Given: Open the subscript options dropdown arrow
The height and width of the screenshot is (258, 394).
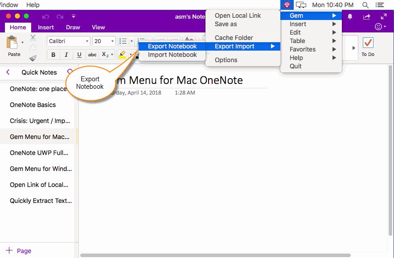Looking at the screenshot, I should pyautogui.click(x=112, y=55).
